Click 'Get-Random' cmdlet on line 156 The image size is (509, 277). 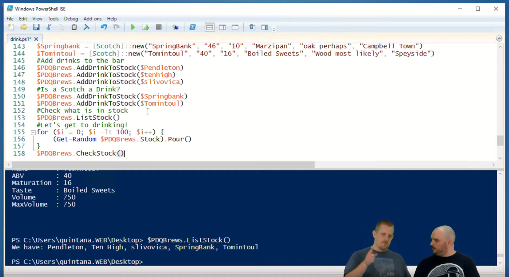tap(76, 139)
